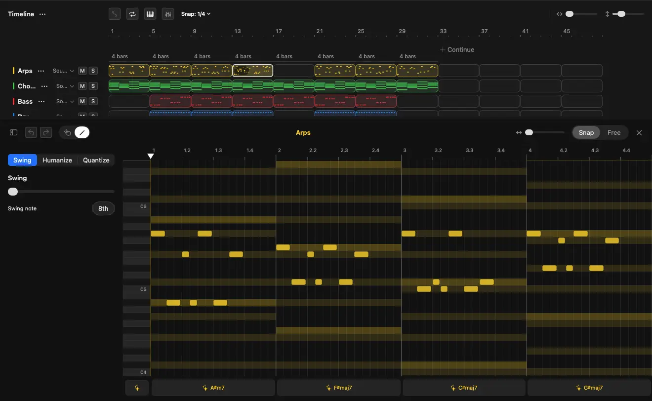
Task: Mute the Chords track
Action: (82, 86)
